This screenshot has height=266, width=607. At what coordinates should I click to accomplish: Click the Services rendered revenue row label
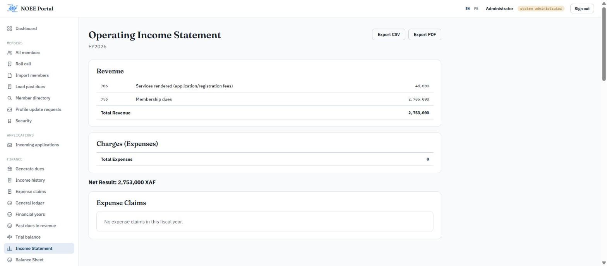click(x=184, y=86)
